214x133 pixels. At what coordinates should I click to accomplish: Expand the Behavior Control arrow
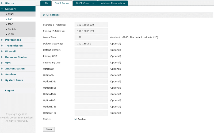click(x=2, y=57)
